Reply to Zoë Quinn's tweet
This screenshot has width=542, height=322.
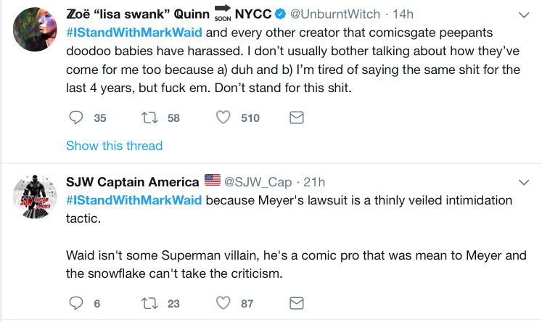coord(76,117)
